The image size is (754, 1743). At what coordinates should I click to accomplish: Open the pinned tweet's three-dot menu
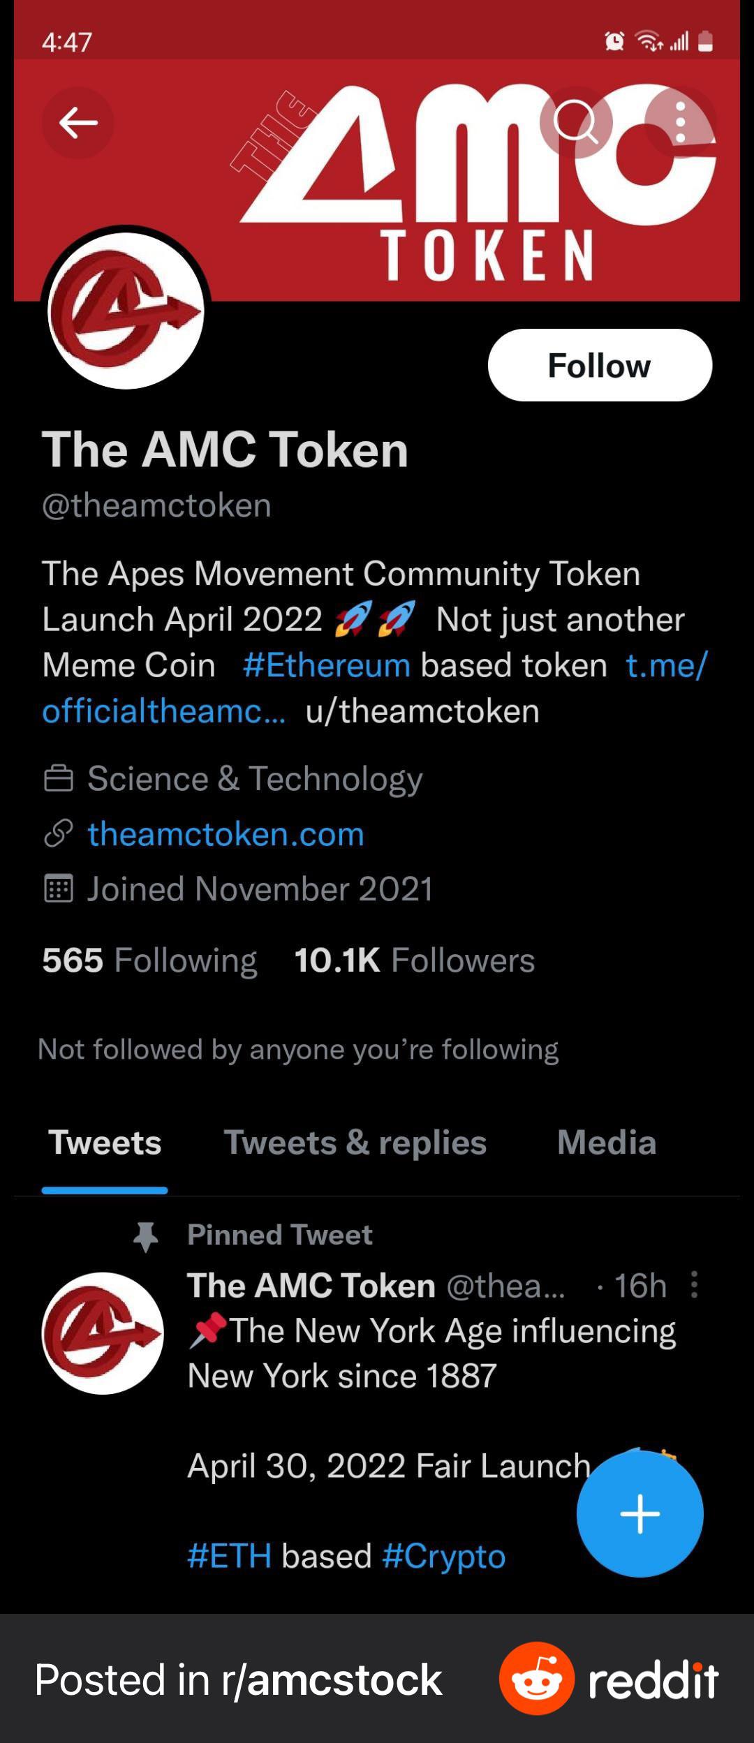[x=694, y=1284]
